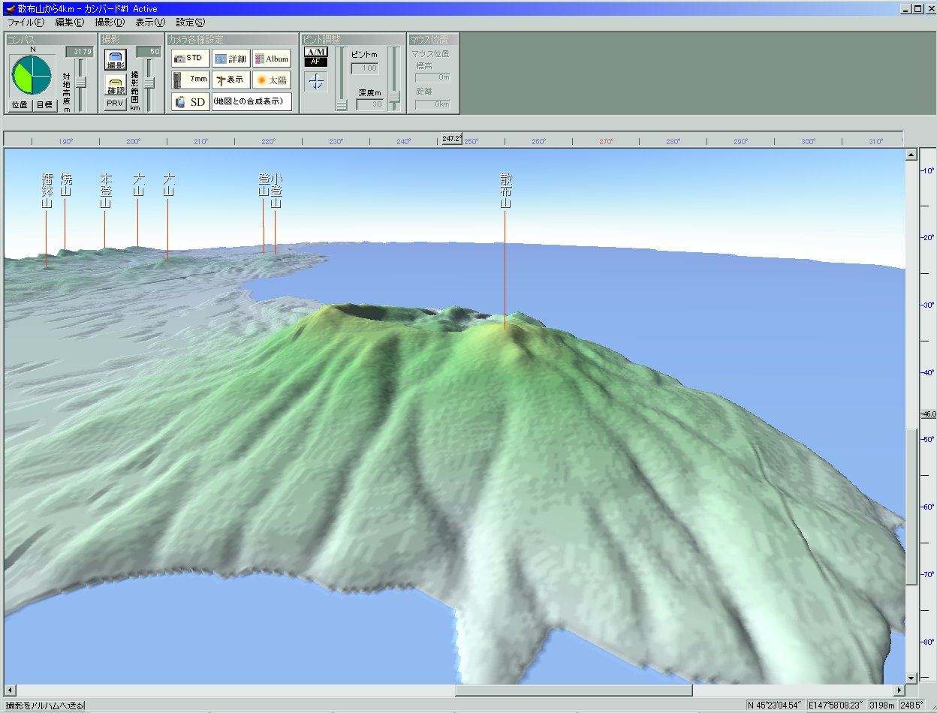Click the PRV preview button
This screenshot has width=937, height=713.
(x=116, y=104)
